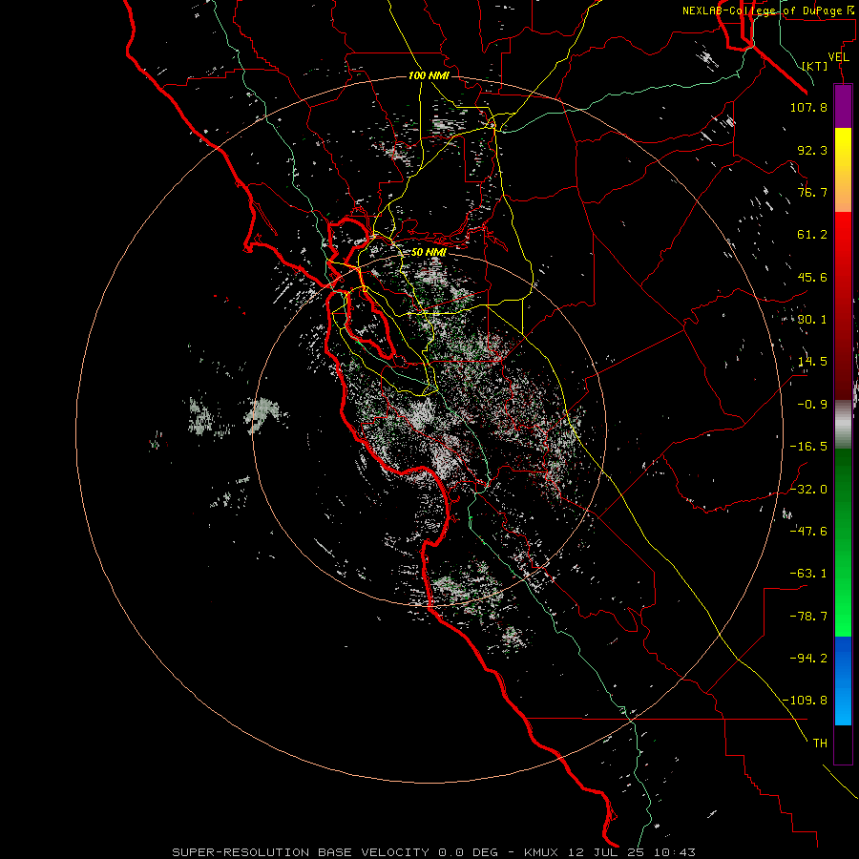Pick the blue segment of the velocity color bar

(x=843, y=681)
